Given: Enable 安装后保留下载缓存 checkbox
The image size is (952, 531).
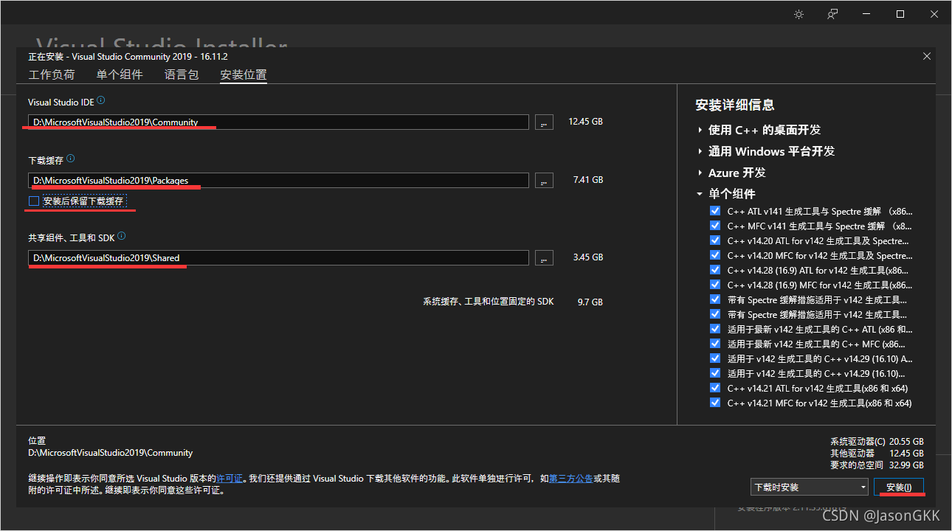Looking at the screenshot, I should click(x=33, y=201).
